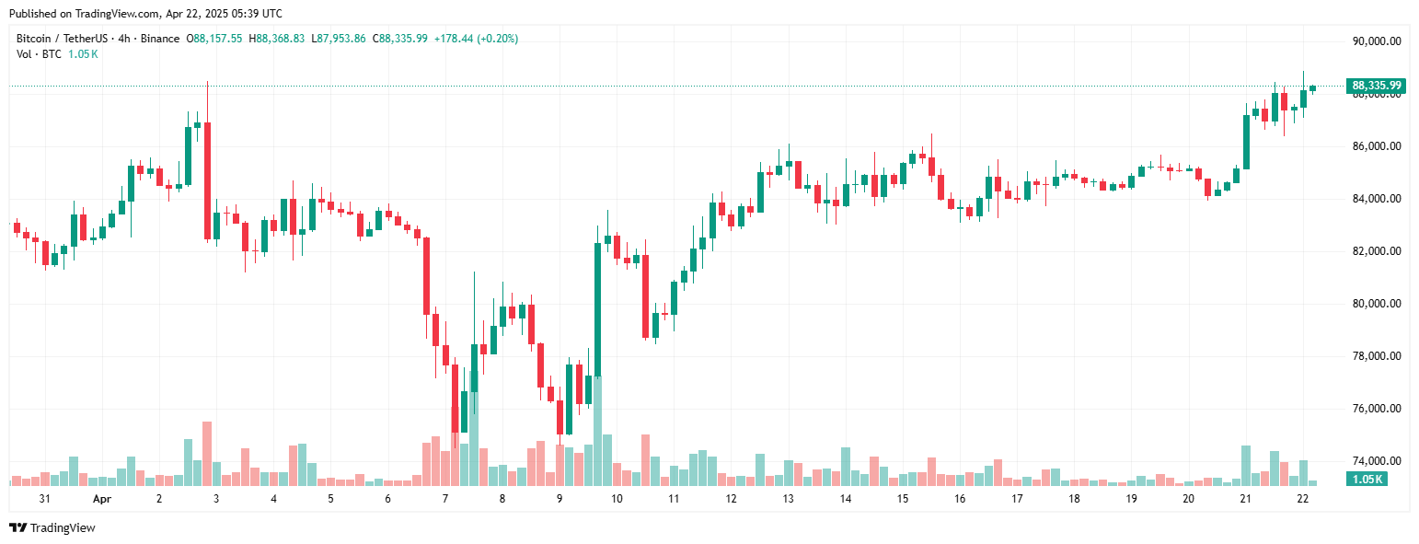Click the high value H88,368.83
1419x544 pixels.
point(280,39)
